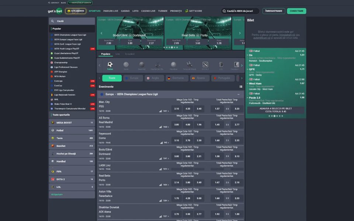
Task: Show previous country filters with left arrow
Action: tap(100, 78)
